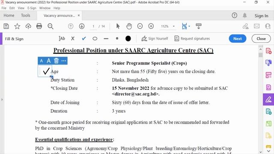Open the View menu
Screen dimensions: 274x154
(21, 8)
